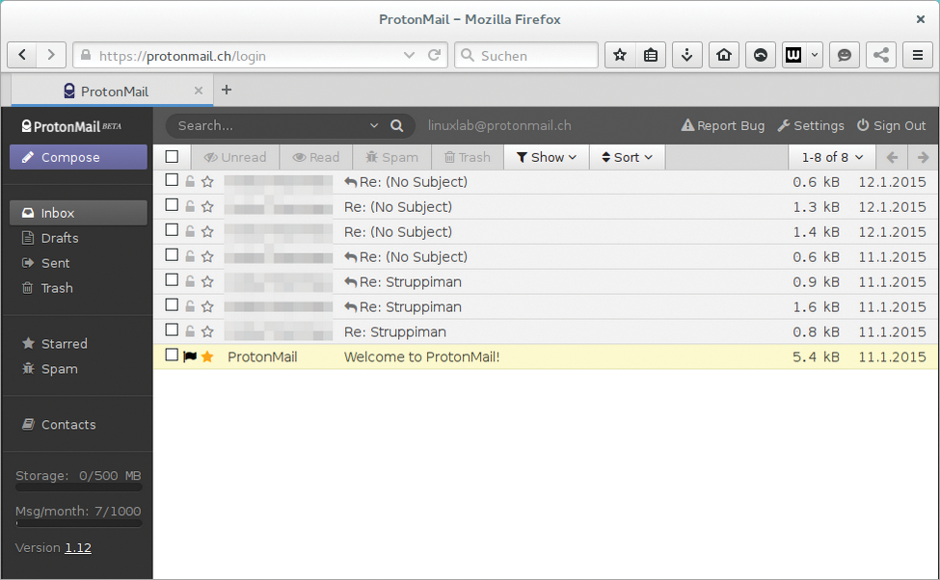Move selected mail to Trash
This screenshot has width=940, height=580.
(x=467, y=156)
